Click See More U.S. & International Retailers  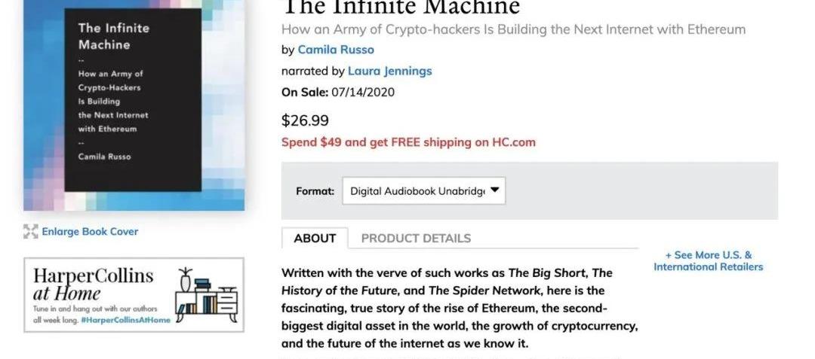[708, 260]
